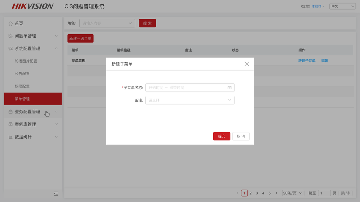360x202 pixels.
Task: Click the CIS问题管理系统 title
Action: point(84,6)
